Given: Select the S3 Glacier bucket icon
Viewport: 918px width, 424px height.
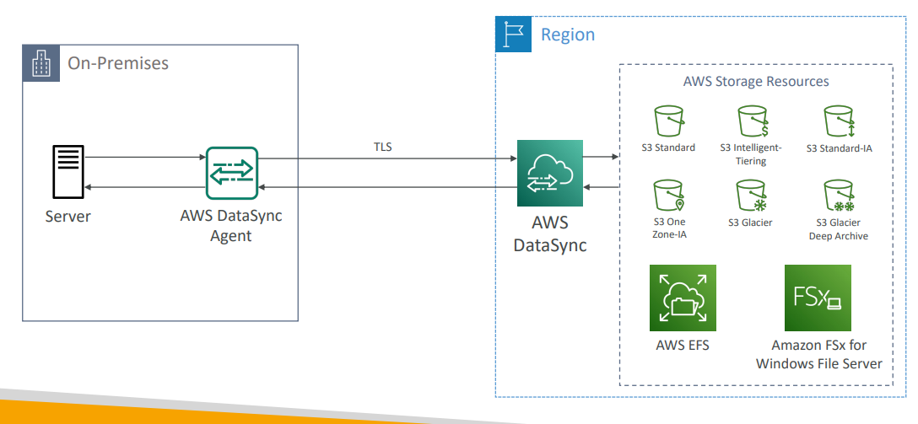Looking at the screenshot, I should click(x=750, y=196).
